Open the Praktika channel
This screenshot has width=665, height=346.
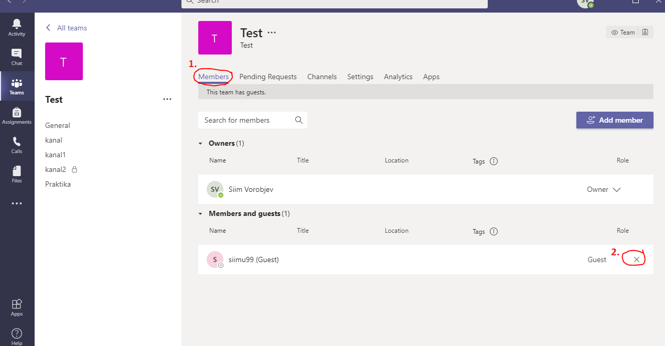58,184
